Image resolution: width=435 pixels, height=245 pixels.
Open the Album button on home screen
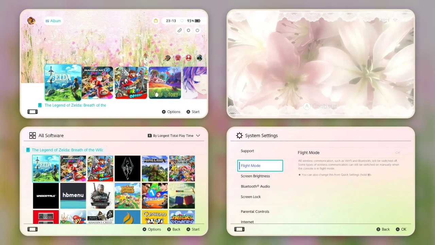point(53,21)
